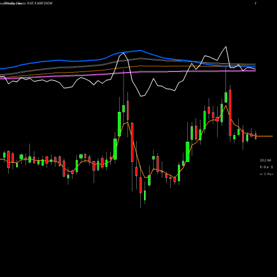Screen dimensions: 277x277
Task: Click the lowest green candlestick at the chart bottom
Action: tap(145, 195)
